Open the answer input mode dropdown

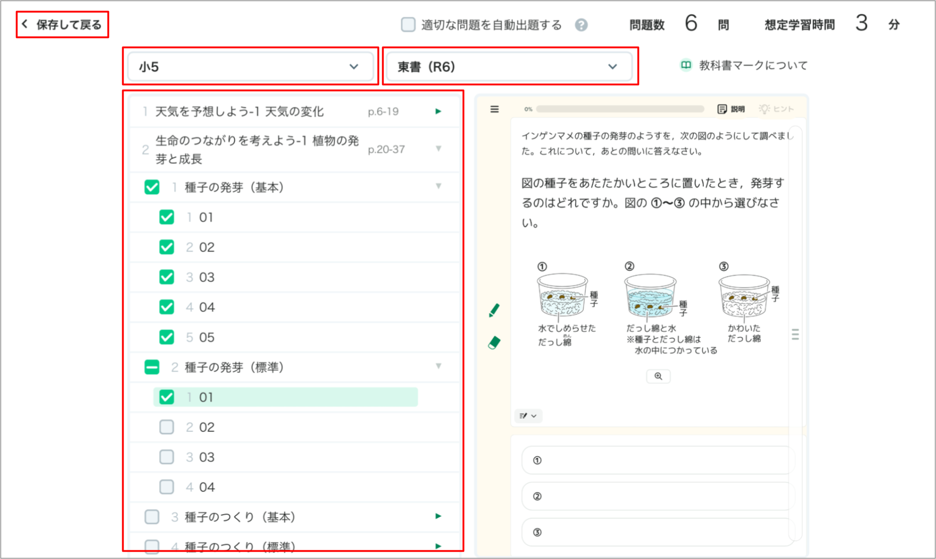pos(528,416)
